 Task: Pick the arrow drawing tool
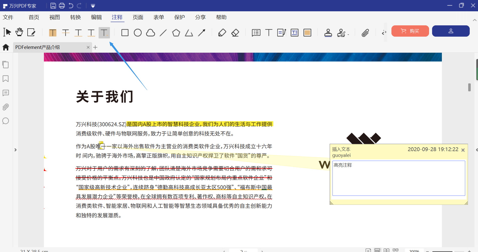[202, 33]
